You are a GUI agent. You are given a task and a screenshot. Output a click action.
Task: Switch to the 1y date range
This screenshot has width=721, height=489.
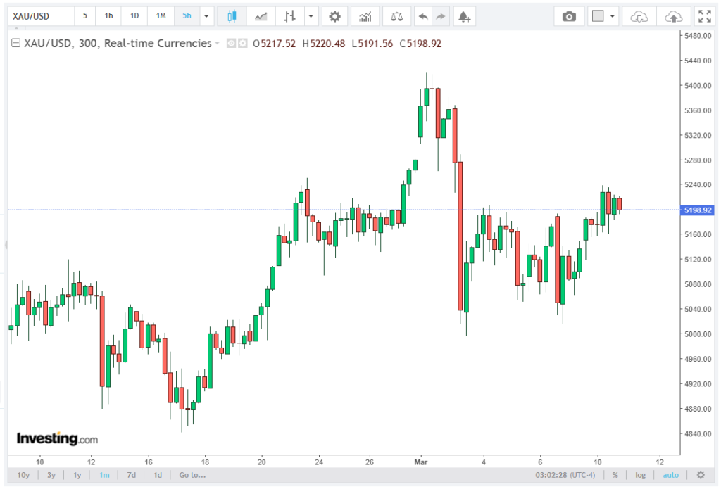[77, 475]
